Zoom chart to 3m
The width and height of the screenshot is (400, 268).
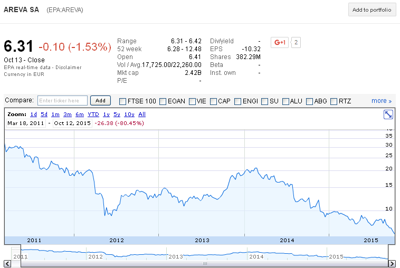(68, 114)
